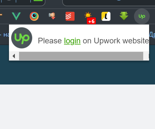Focus the dark address bar field

pos(109,3)
